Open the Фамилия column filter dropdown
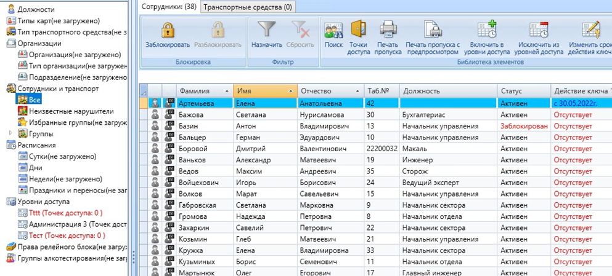 click(x=228, y=91)
